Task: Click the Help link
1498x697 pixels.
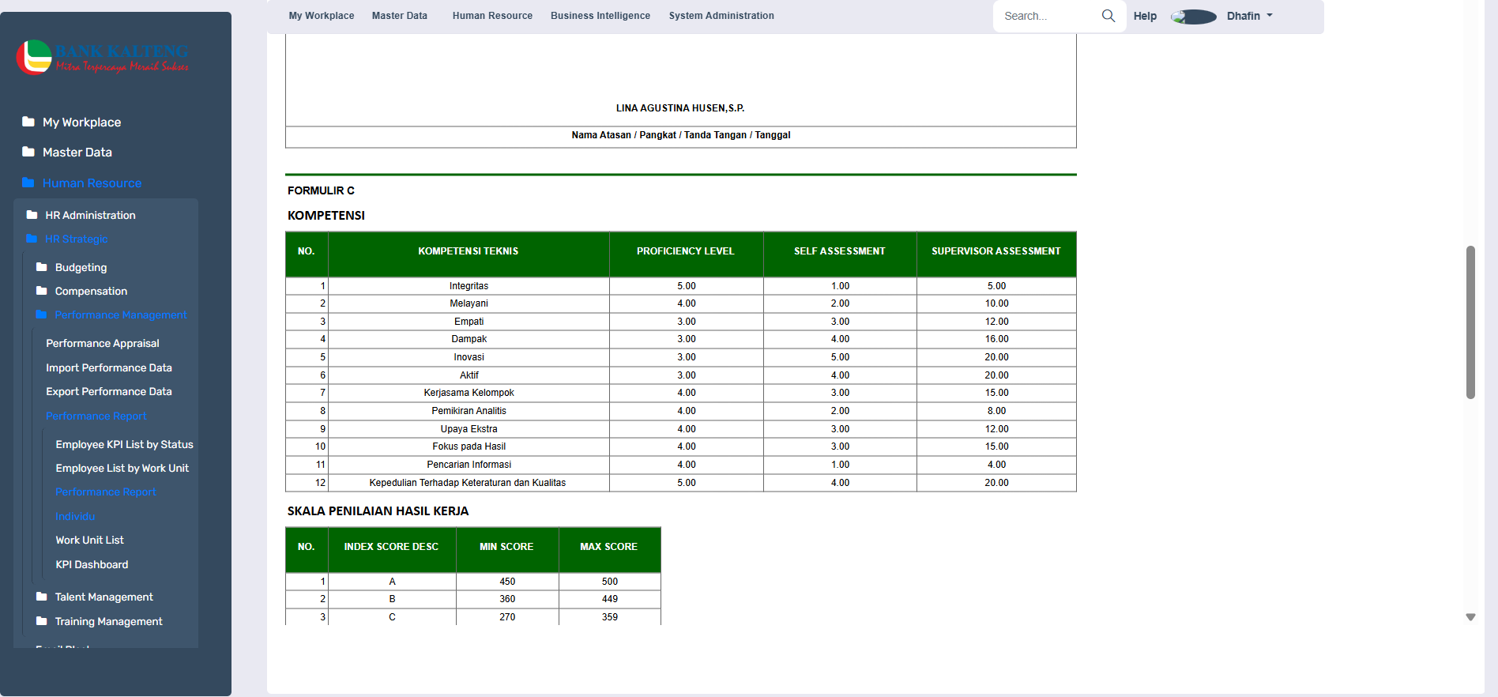Action: pos(1145,16)
